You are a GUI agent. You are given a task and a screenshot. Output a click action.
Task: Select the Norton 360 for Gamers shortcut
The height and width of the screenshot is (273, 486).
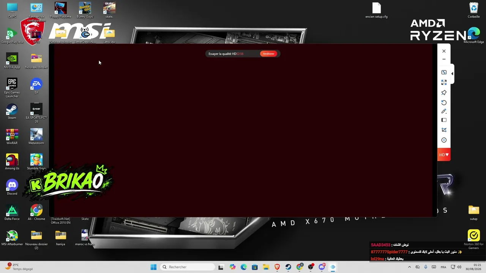[x=474, y=240]
